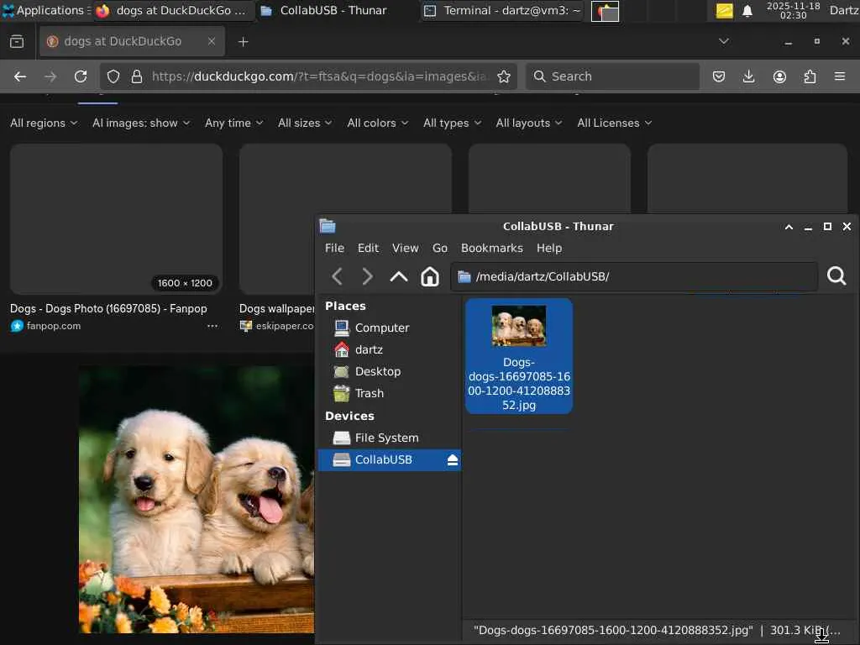Click Thunar's home folder icon
This screenshot has width=860, height=645.
click(430, 276)
